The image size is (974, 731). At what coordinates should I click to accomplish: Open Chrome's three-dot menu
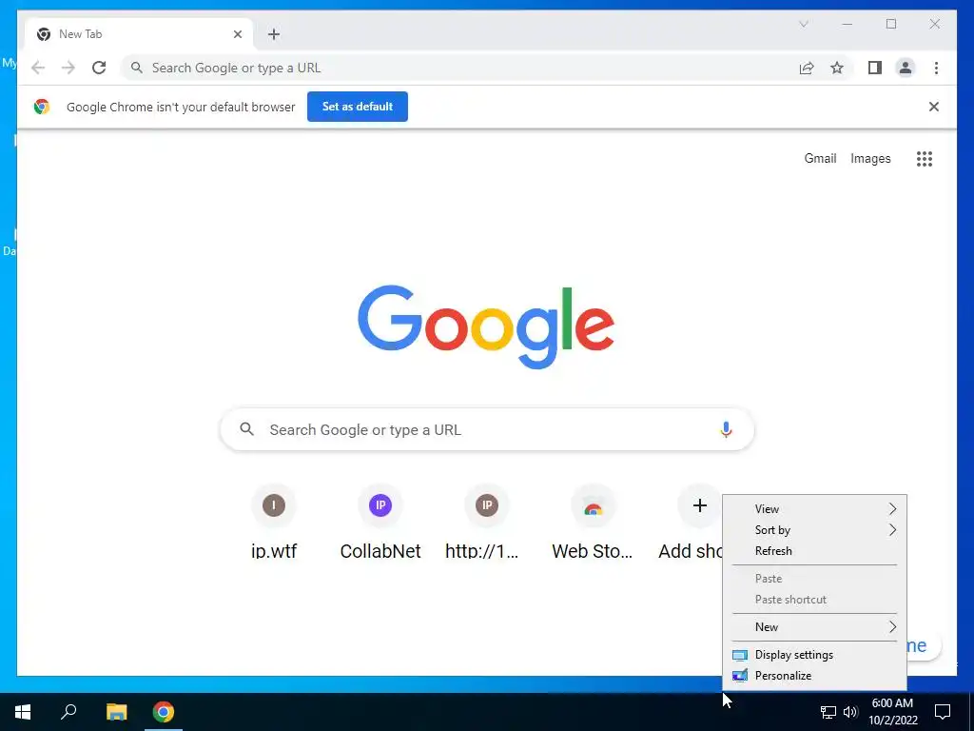(936, 68)
